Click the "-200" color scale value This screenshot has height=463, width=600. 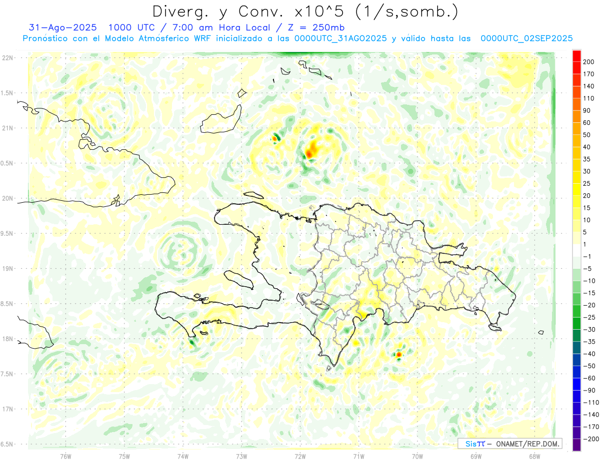tap(590, 440)
